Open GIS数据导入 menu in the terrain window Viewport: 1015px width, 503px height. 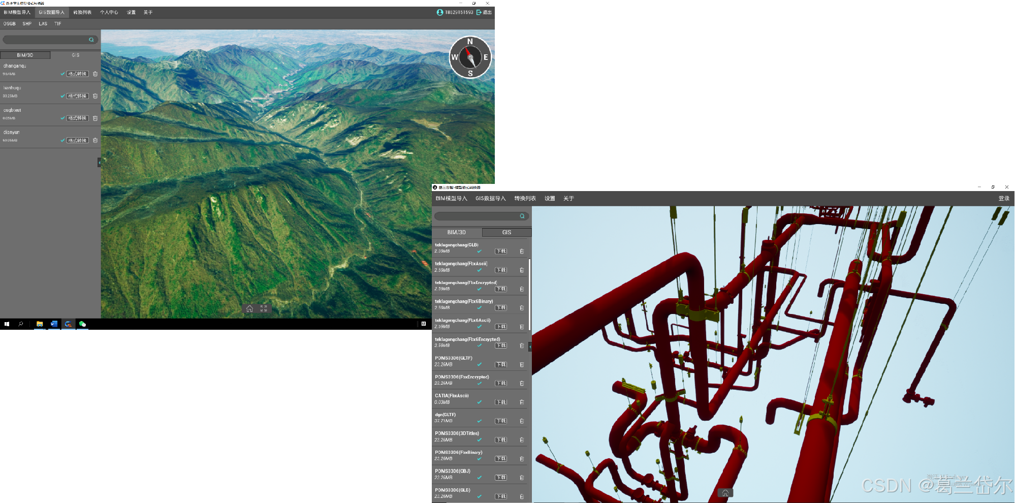click(51, 12)
